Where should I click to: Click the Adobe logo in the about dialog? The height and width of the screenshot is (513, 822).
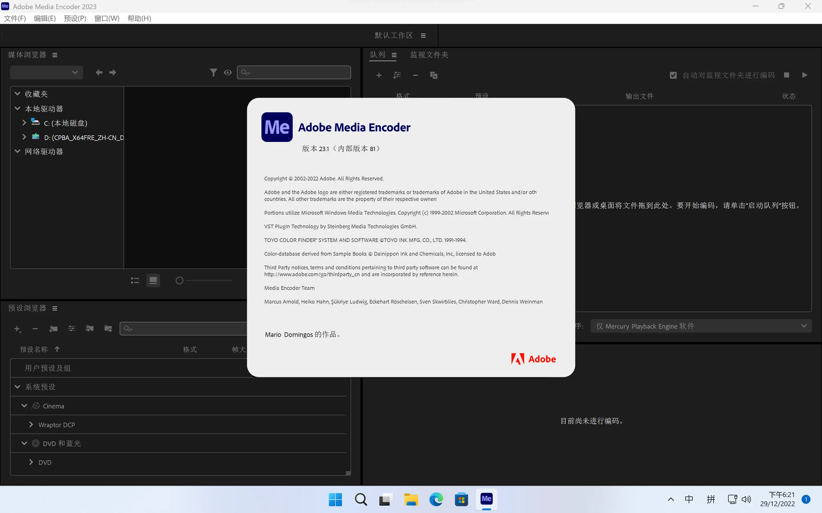click(x=533, y=359)
